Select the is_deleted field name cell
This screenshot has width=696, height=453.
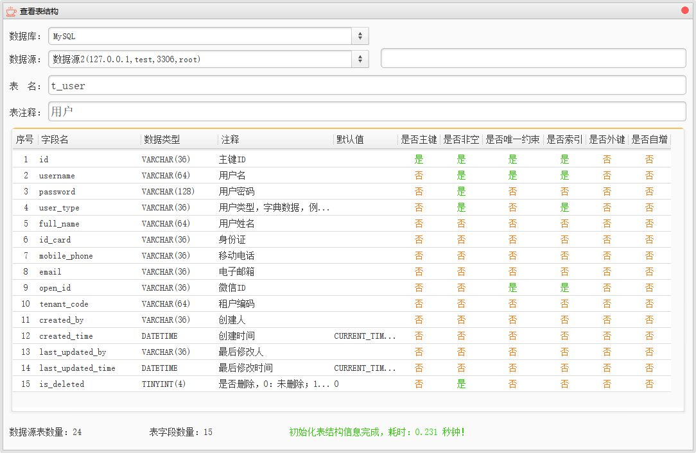(x=62, y=384)
